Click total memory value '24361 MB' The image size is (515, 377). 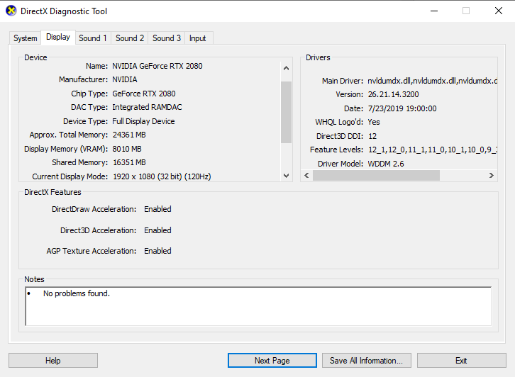coord(129,135)
